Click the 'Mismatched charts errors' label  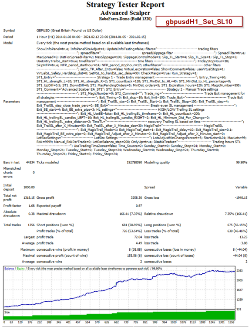pos(12,173)
